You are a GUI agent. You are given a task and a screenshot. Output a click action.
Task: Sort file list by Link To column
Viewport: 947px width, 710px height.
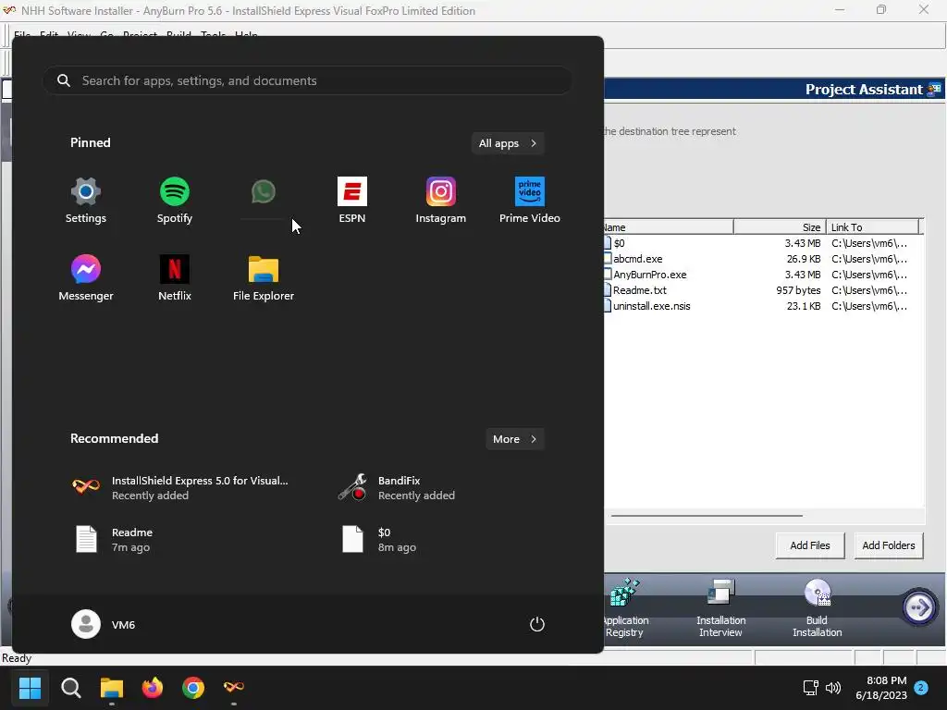click(x=872, y=227)
